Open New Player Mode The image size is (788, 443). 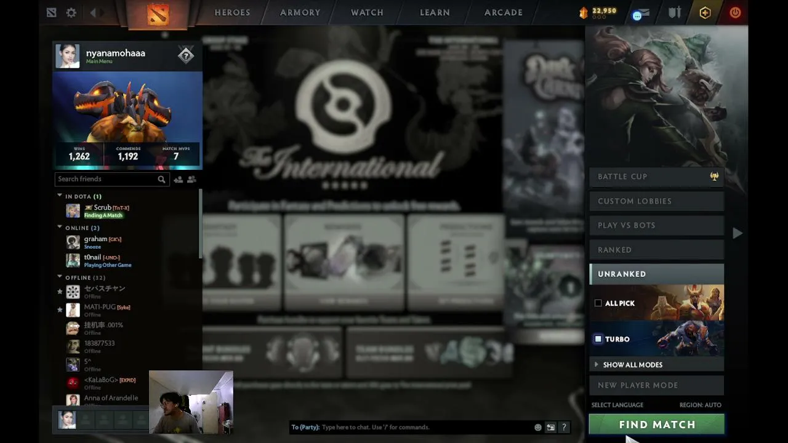(656, 385)
